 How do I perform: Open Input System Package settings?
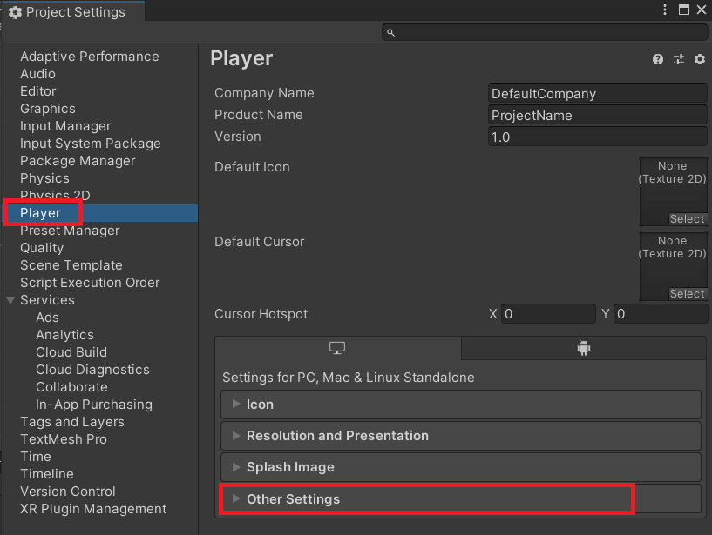click(91, 144)
